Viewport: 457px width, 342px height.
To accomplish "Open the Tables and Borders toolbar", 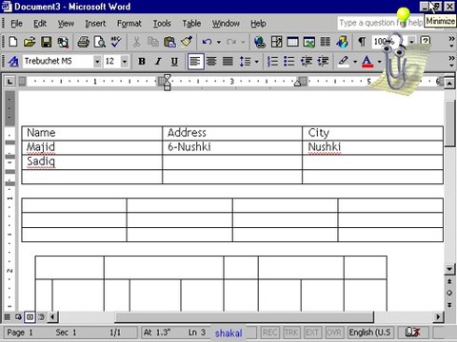I will 276,42.
